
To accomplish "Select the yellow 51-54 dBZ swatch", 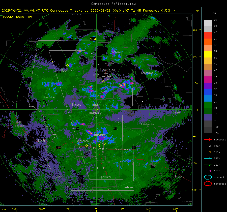I will pyautogui.click(x=208, y=54).
